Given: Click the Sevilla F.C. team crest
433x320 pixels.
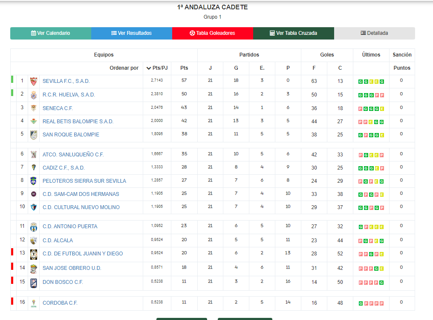Looking at the screenshot, I should pos(34,81).
